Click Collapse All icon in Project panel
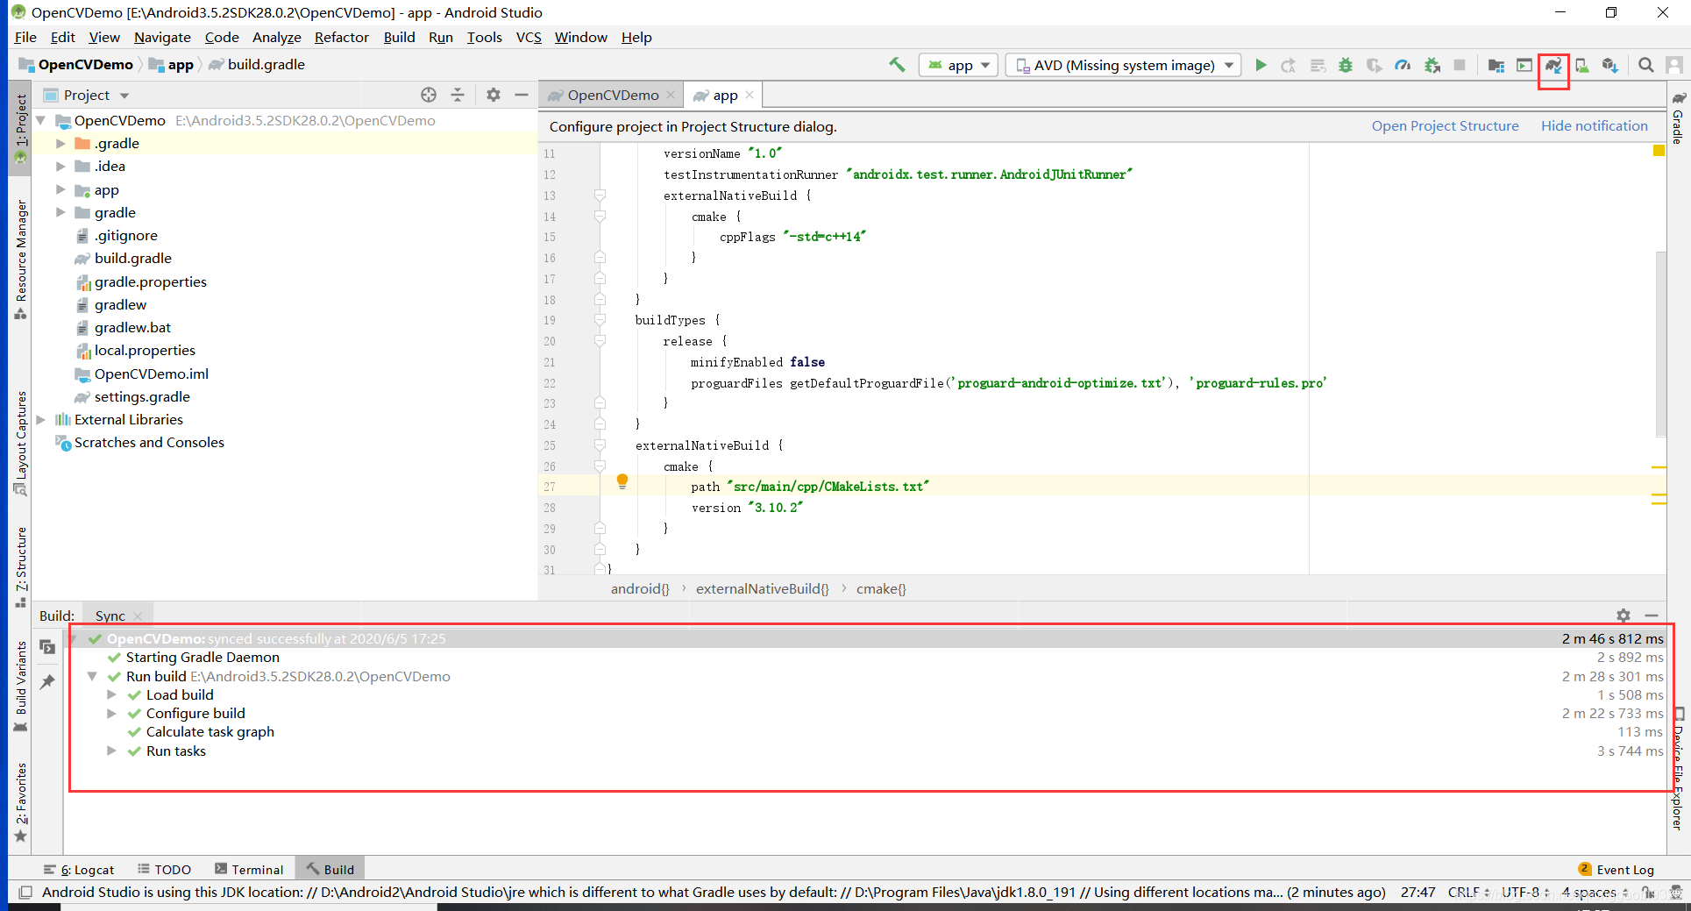This screenshot has width=1691, height=911. (x=458, y=95)
